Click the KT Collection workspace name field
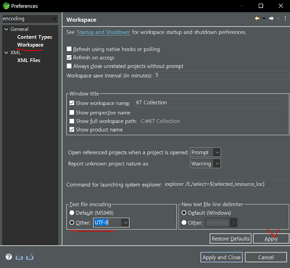The height and width of the screenshot is (268, 290). pos(211,103)
